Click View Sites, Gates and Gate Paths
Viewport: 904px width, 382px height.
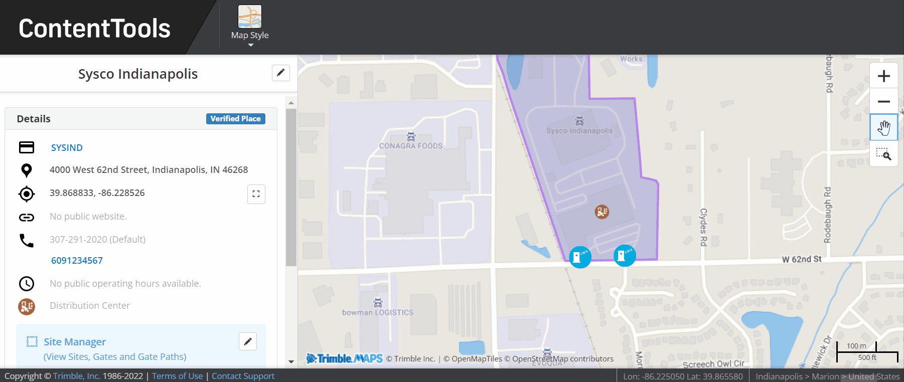click(115, 356)
